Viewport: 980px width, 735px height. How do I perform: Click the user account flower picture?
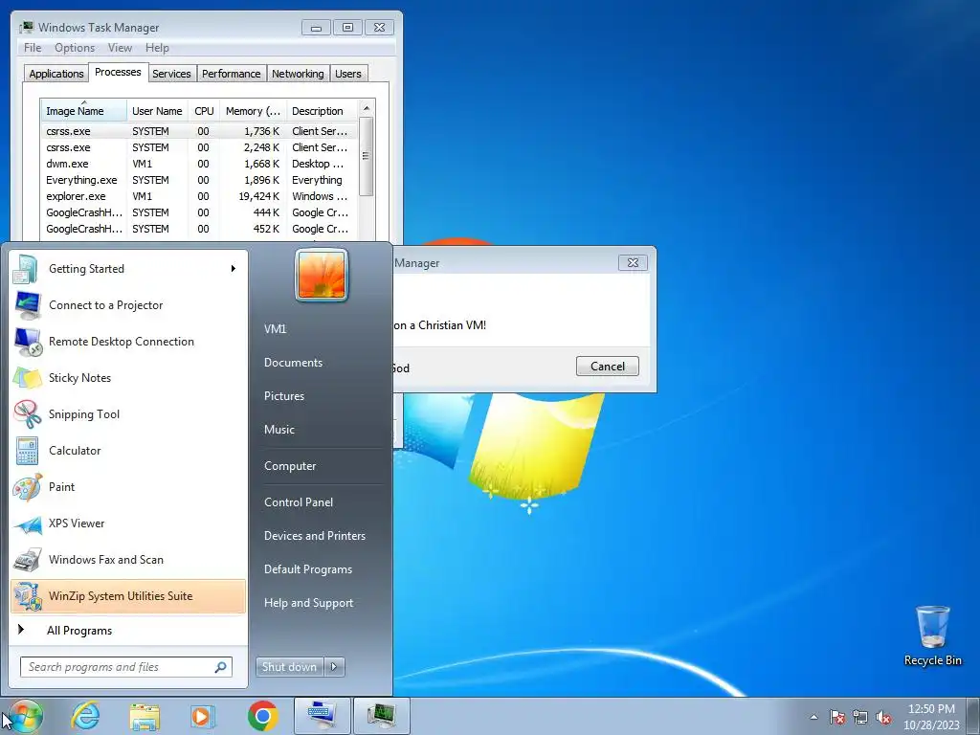point(322,275)
